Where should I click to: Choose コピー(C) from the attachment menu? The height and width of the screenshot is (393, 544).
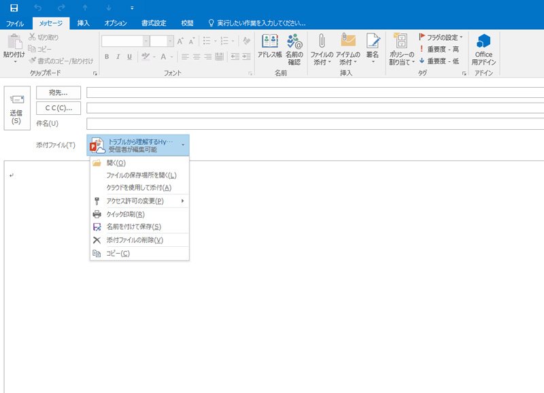pos(139,253)
